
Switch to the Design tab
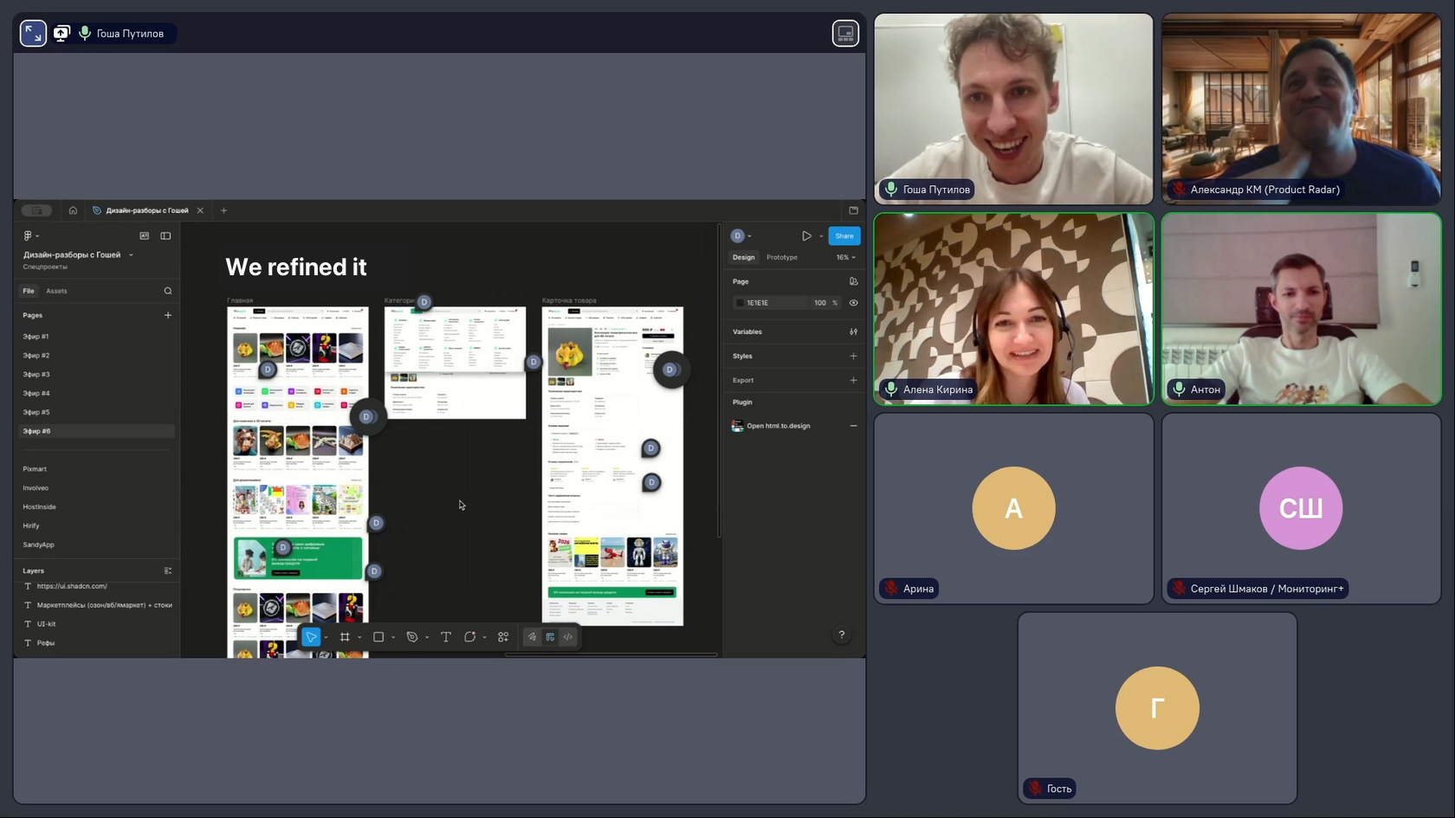(x=743, y=257)
